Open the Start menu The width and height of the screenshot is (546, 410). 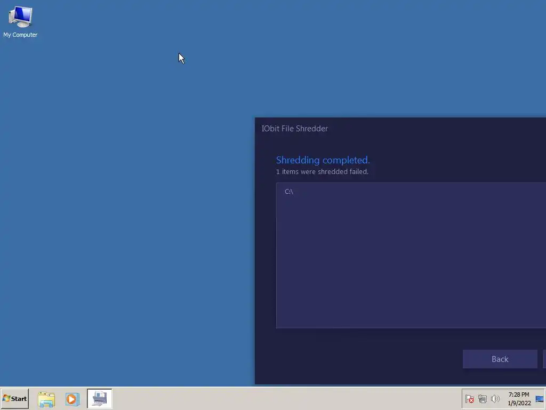coord(14,398)
